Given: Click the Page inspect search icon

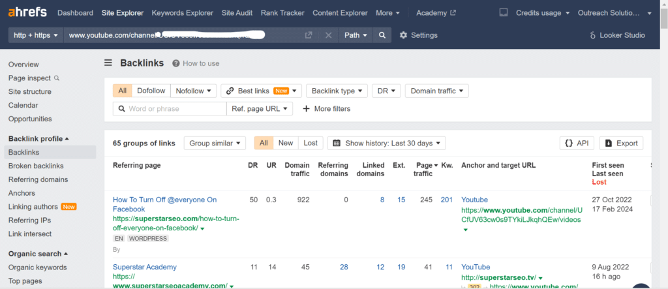Looking at the screenshot, I should click(x=57, y=78).
